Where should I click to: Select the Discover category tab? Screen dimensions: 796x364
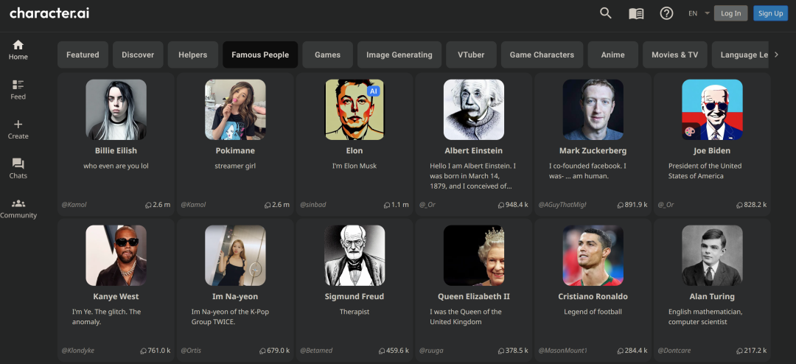click(x=138, y=55)
